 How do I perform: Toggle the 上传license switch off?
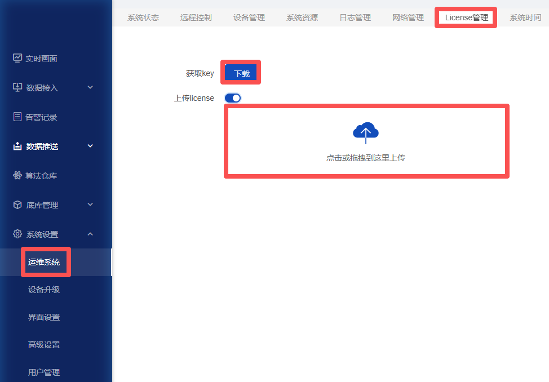pyautogui.click(x=233, y=98)
